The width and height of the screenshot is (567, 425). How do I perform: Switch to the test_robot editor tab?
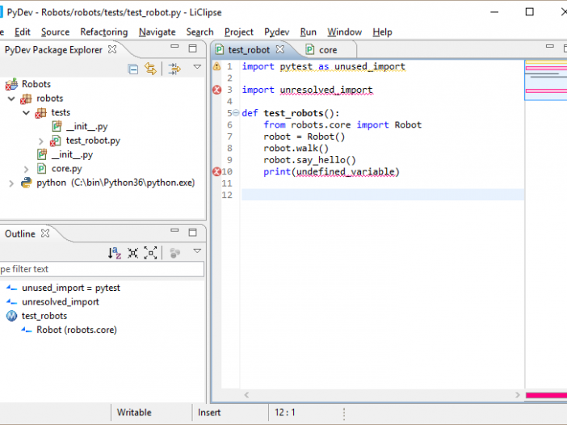[x=249, y=50]
